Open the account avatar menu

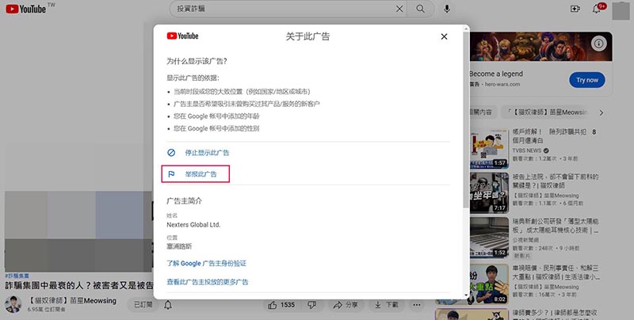(x=621, y=10)
